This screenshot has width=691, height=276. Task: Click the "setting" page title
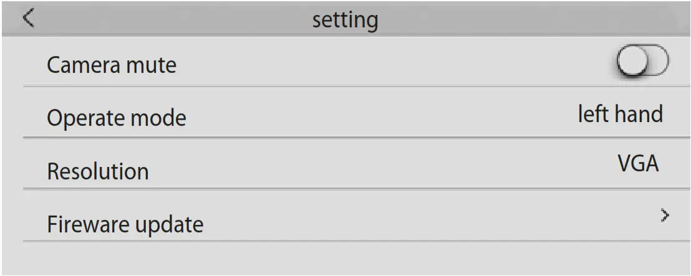[x=345, y=20]
